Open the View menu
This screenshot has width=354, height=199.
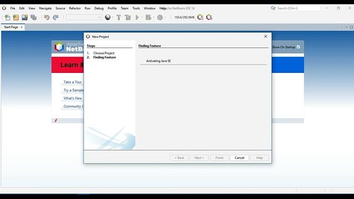coord(32,8)
